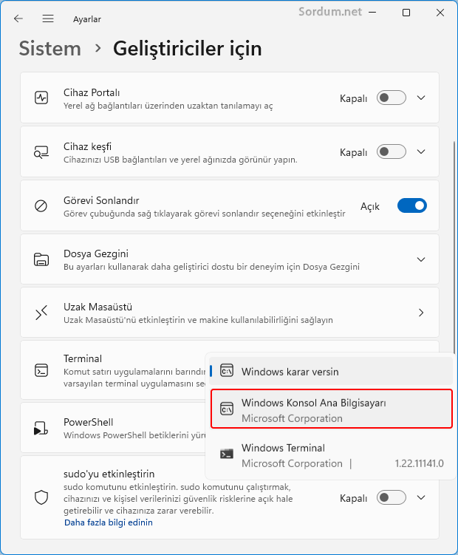Click the Dosya Gezgini folder icon
The image size is (458, 555).
tap(41, 259)
